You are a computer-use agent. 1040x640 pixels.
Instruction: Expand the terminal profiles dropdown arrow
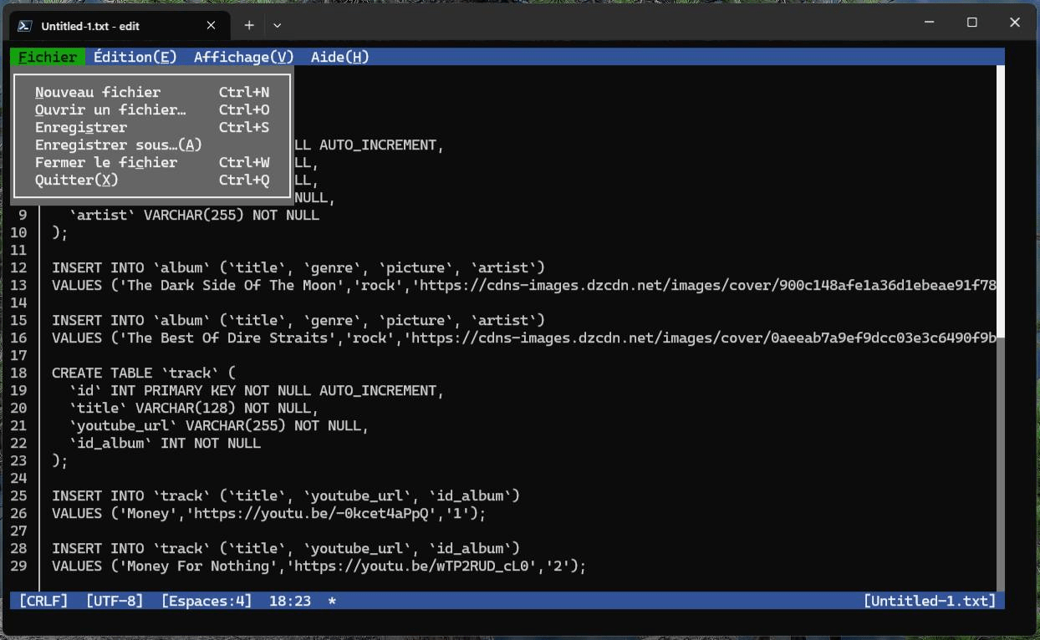277,25
